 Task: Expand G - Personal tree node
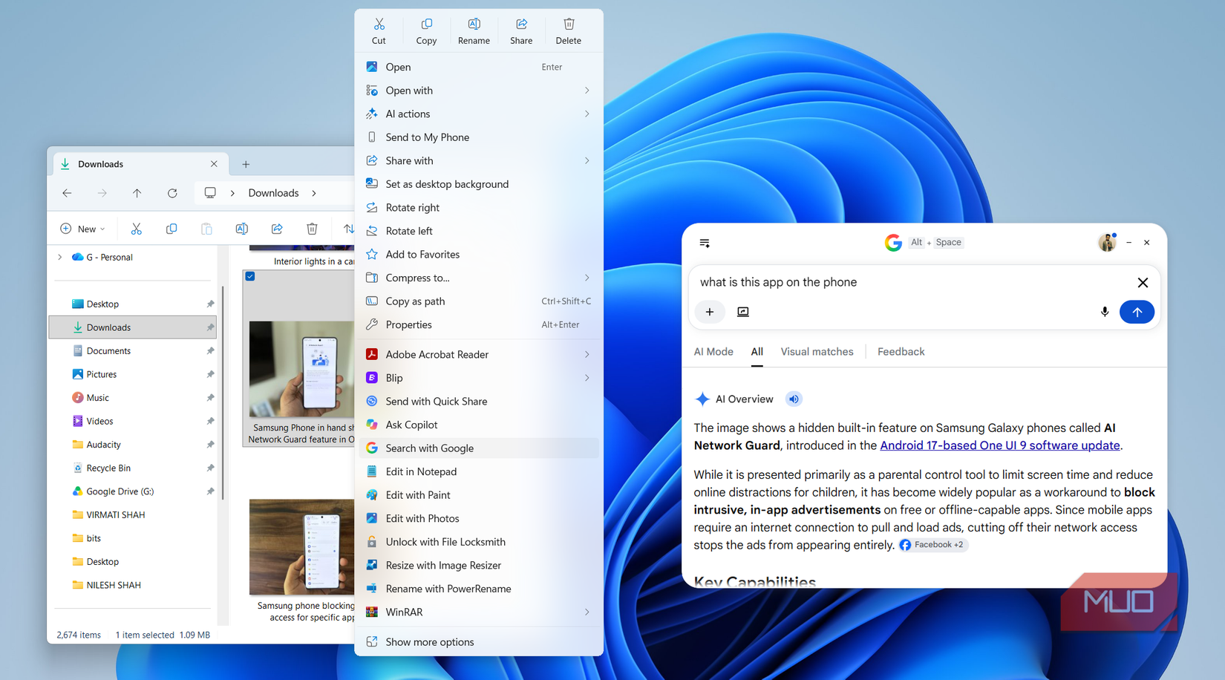pyautogui.click(x=60, y=257)
